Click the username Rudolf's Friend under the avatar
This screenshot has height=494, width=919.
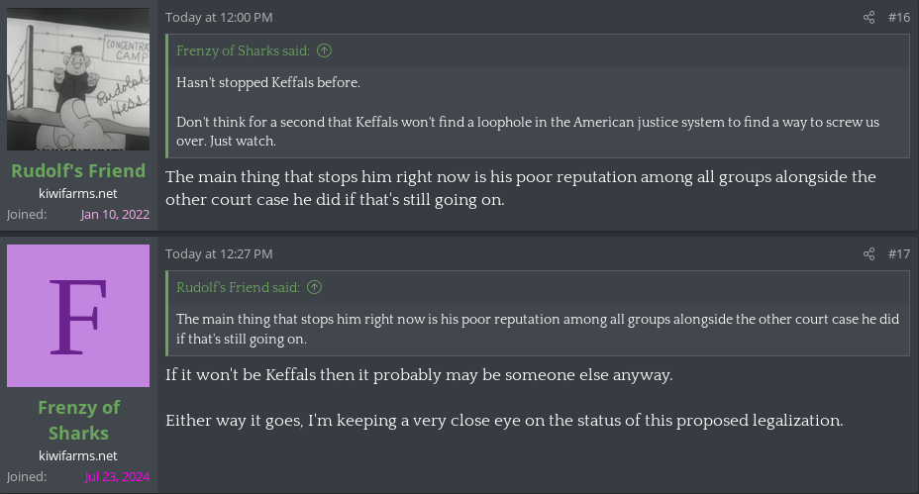78,170
